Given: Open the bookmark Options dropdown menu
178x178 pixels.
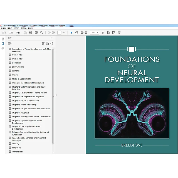Looking at the screenshot, I should [10, 43].
